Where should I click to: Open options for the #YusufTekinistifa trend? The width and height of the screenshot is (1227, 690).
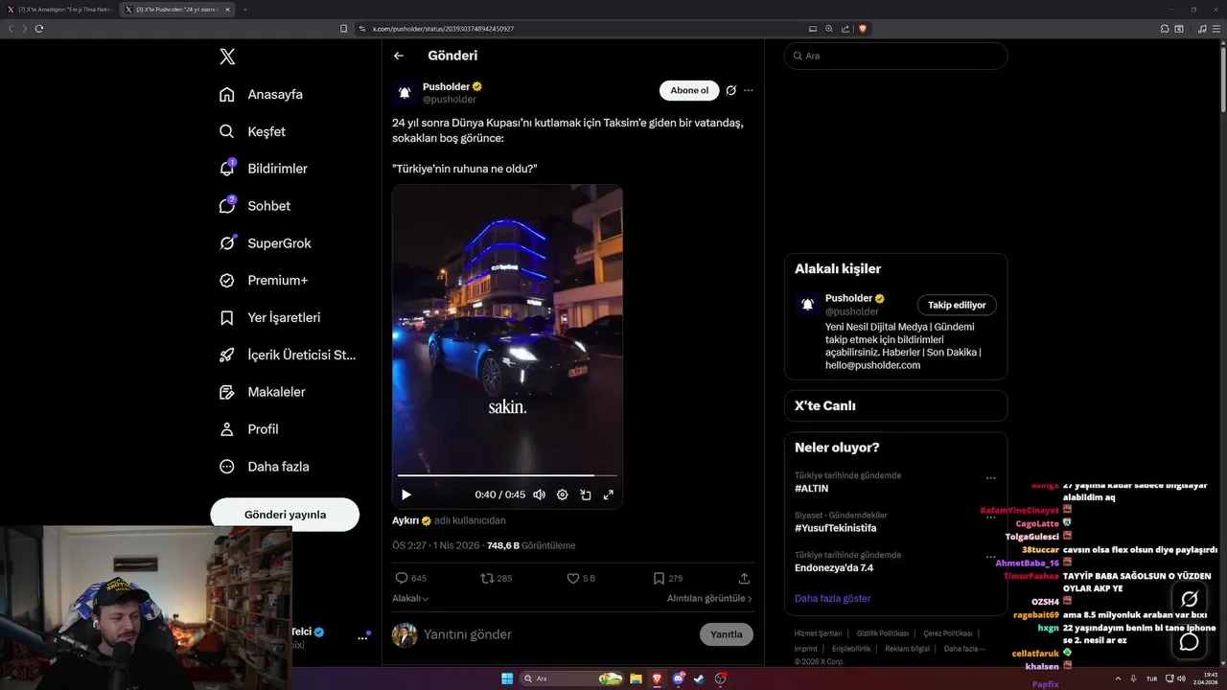pyautogui.click(x=991, y=517)
